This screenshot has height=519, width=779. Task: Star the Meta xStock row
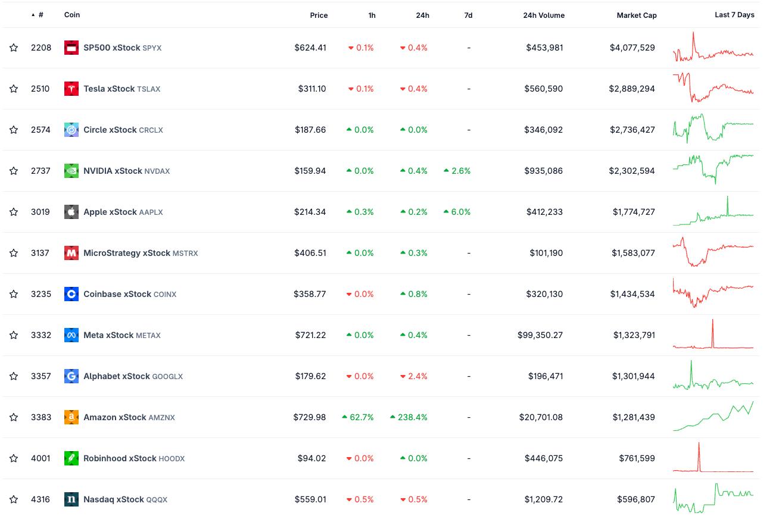(14, 335)
